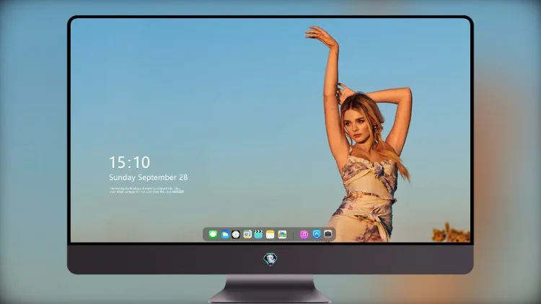
Task: Click the 15:10 clock widget
Action: (x=129, y=162)
